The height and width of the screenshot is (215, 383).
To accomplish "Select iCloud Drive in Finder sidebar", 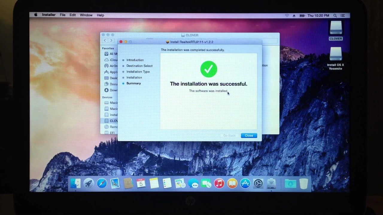I will pos(111,60).
